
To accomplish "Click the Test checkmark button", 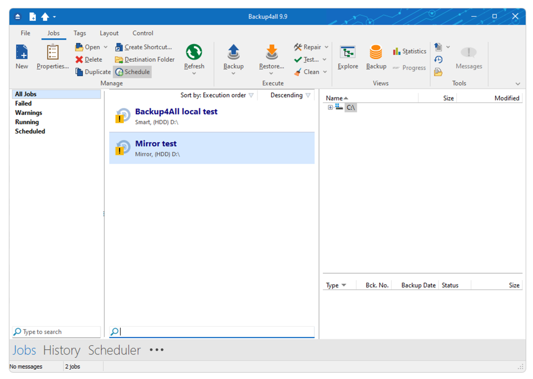I will coord(306,60).
